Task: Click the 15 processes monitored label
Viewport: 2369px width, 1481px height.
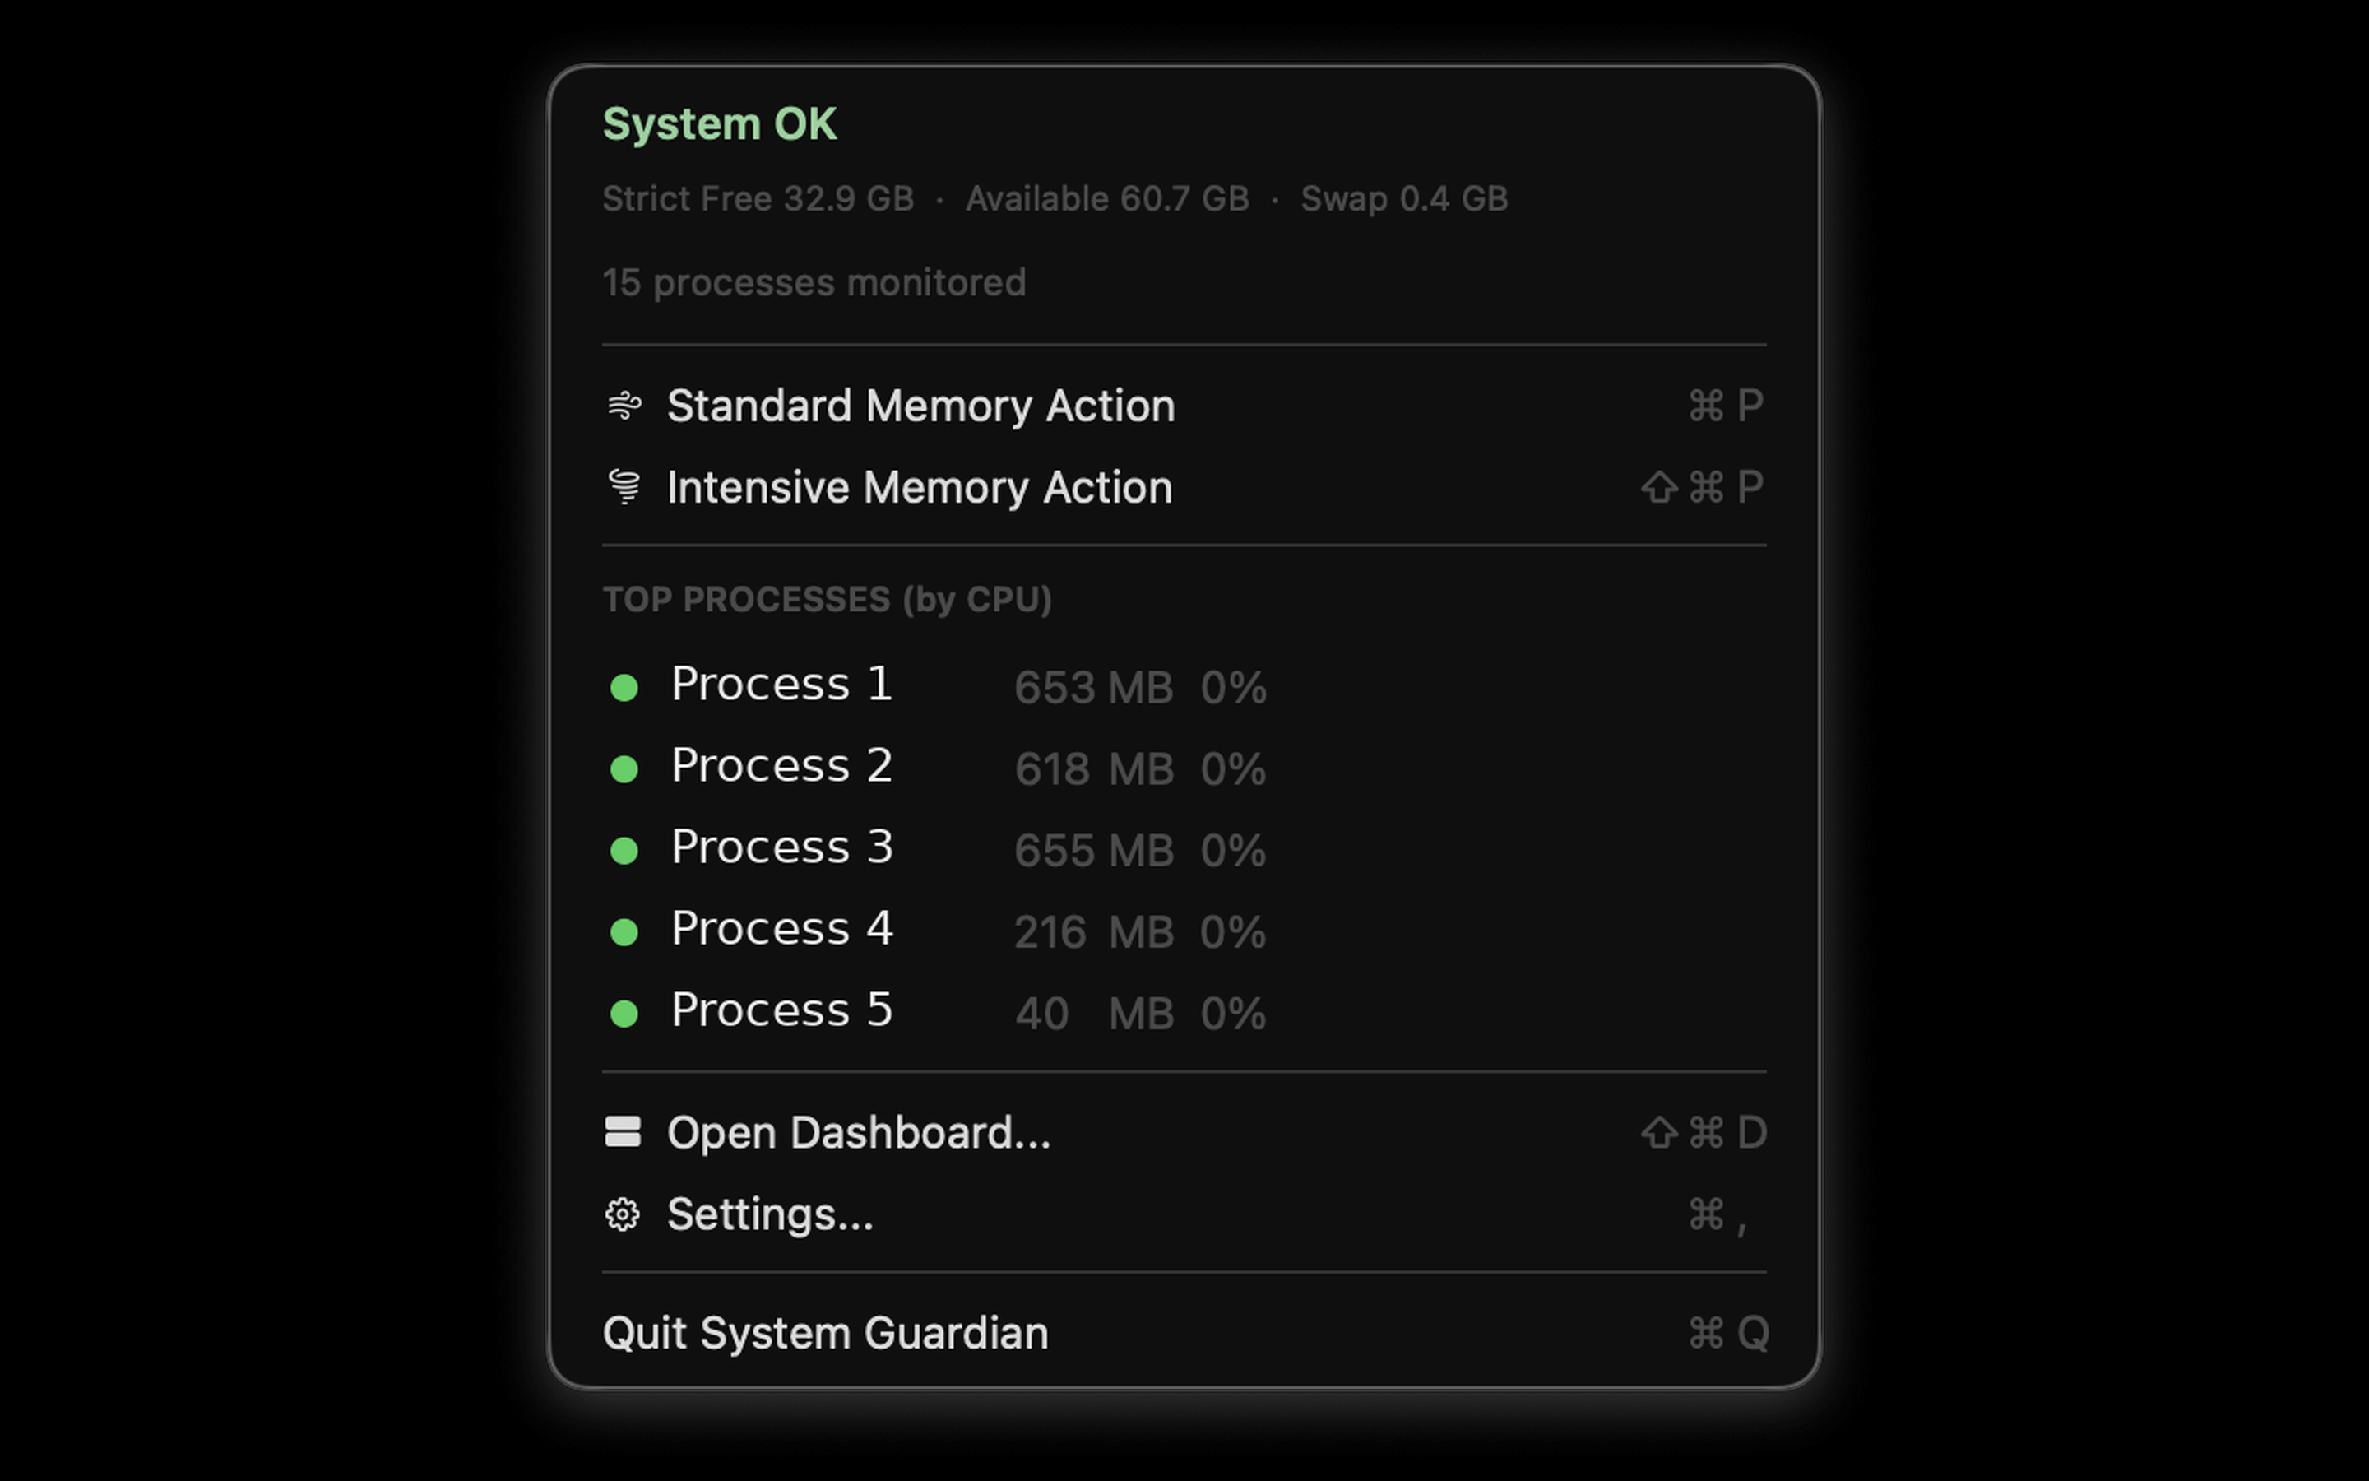Action: [814, 282]
